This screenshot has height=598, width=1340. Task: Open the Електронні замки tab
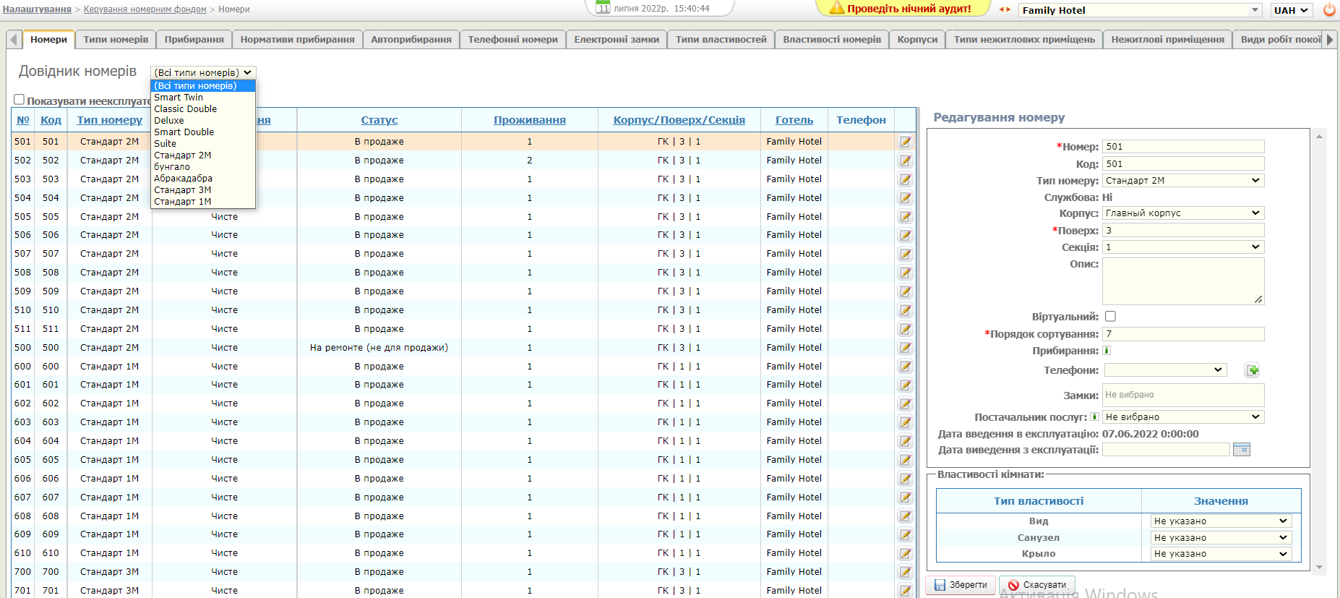coord(616,39)
